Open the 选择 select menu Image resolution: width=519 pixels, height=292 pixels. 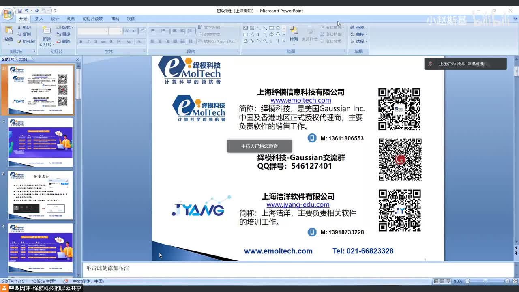click(358, 41)
